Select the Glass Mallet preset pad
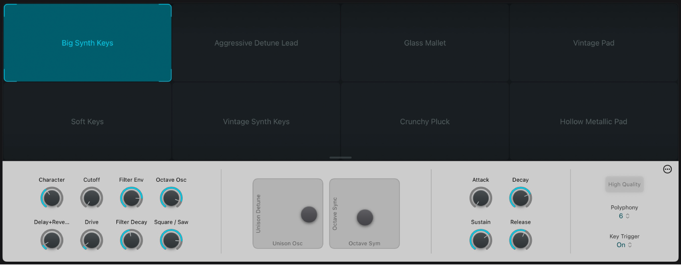 pyautogui.click(x=425, y=43)
